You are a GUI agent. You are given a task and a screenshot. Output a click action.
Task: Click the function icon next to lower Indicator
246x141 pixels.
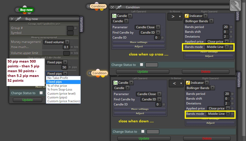tap(188, 83)
